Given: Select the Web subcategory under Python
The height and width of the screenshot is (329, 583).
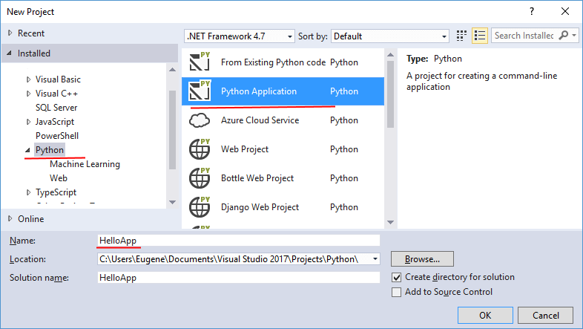Looking at the screenshot, I should [59, 178].
